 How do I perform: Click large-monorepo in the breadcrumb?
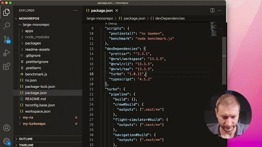[100, 18]
